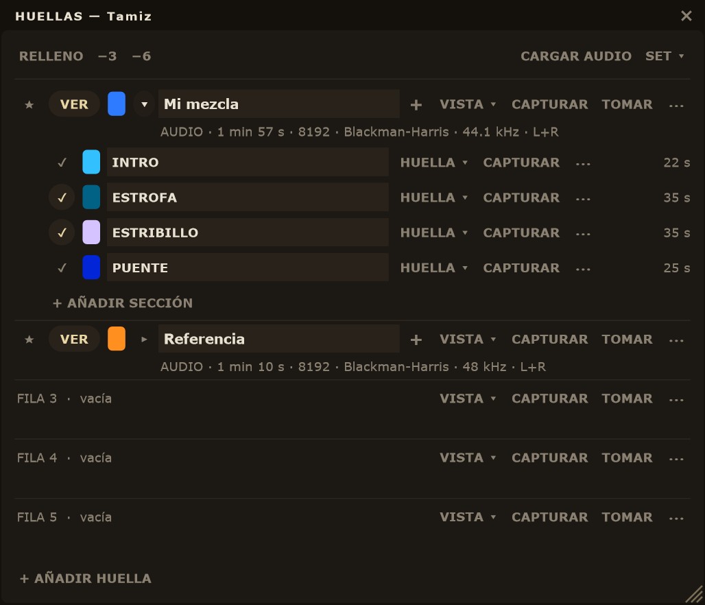The height and width of the screenshot is (605, 705).
Task: Expand the Referencia track sections
Action: point(144,339)
